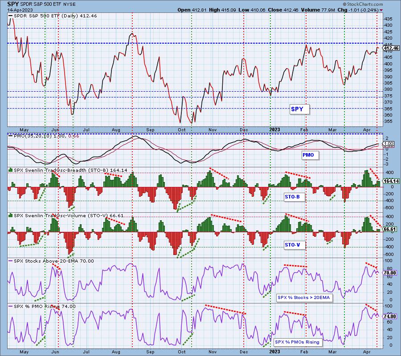Viewport: 401px width, 356px height.
Task: Click the 'SPX % Stocks > 20EMA' label box
Action: tap(305, 298)
